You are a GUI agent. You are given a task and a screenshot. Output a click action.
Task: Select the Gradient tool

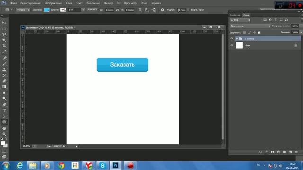click(4, 87)
